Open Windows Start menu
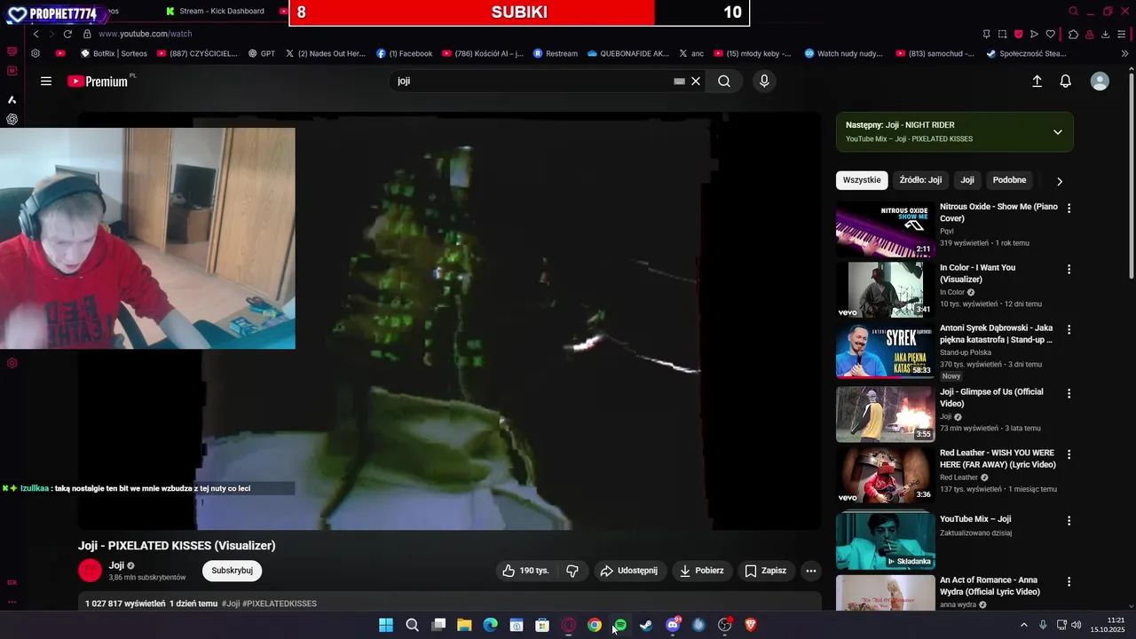Screen dimensions: 1136x639 (x=386, y=625)
